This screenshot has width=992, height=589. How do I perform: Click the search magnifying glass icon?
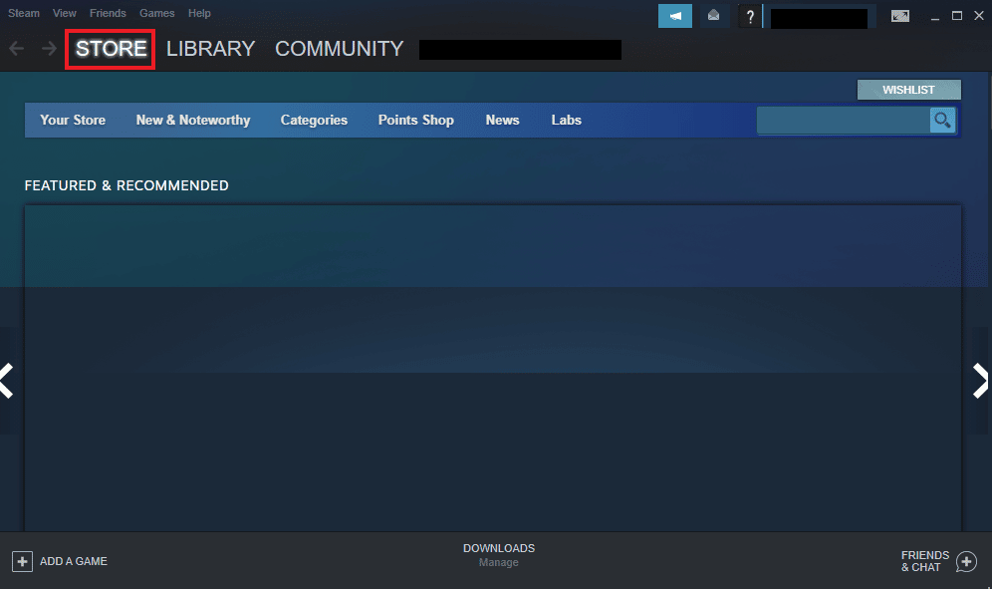pos(941,120)
